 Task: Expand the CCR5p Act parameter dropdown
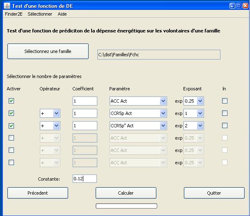163,113
